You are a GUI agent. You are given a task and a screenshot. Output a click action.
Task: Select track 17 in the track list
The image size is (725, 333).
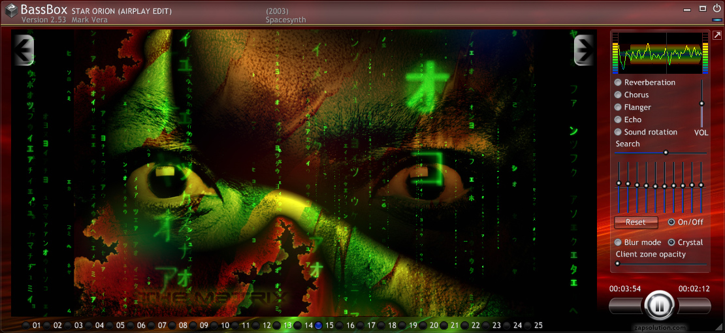tap(360, 325)
